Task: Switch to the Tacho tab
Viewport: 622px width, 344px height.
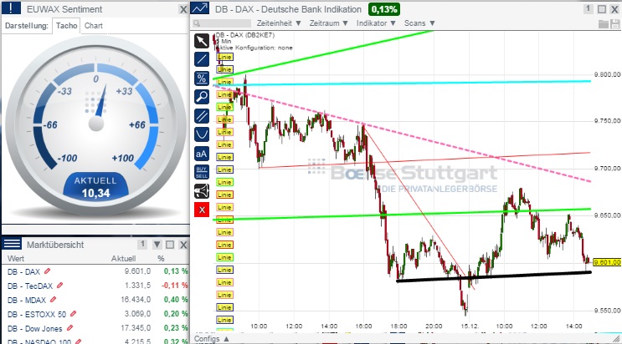Action: point(66,26)
